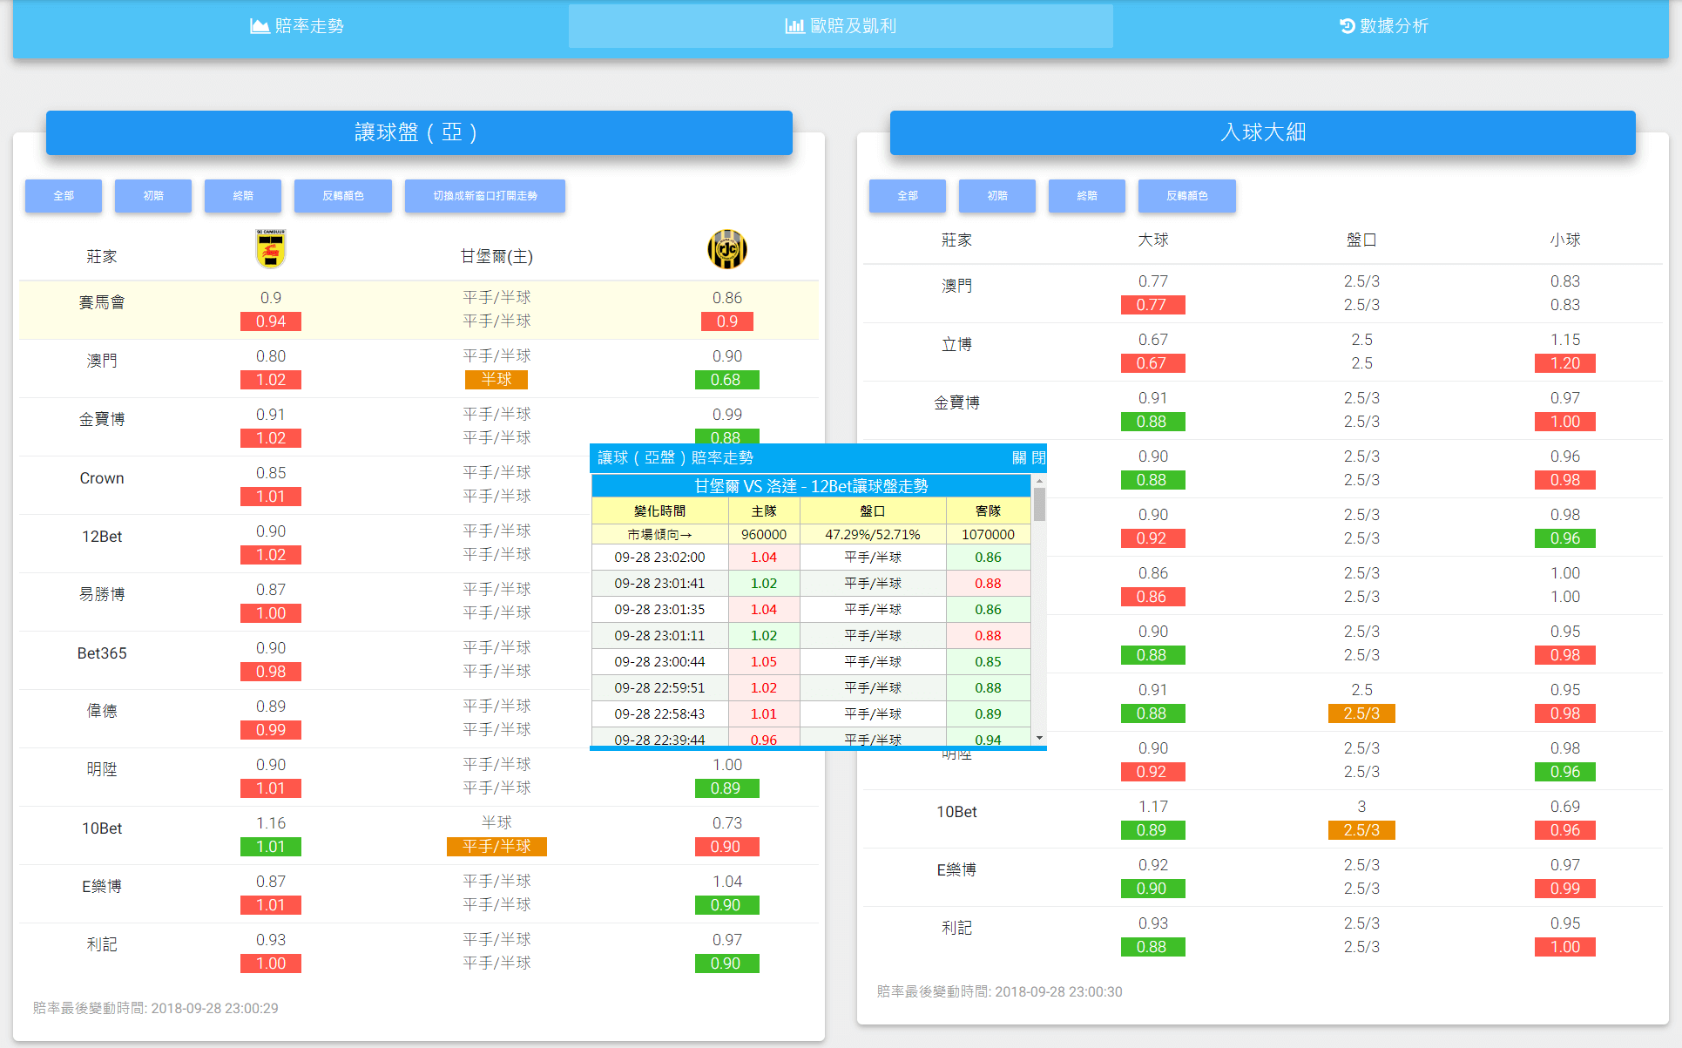Click the Roda JC away team logo
Screen dimensions: 1682x1048
click(726, 249)
